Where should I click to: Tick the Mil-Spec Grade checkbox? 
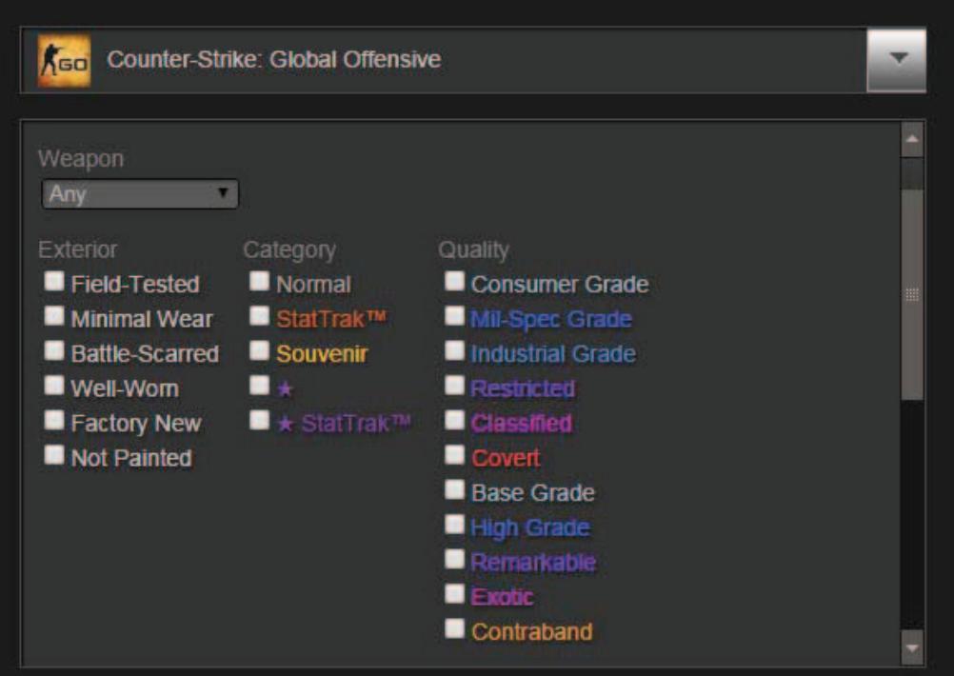(x=454, y=316)
